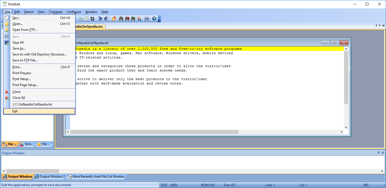Click the bell with red X icon

click(x=113, y=19)
